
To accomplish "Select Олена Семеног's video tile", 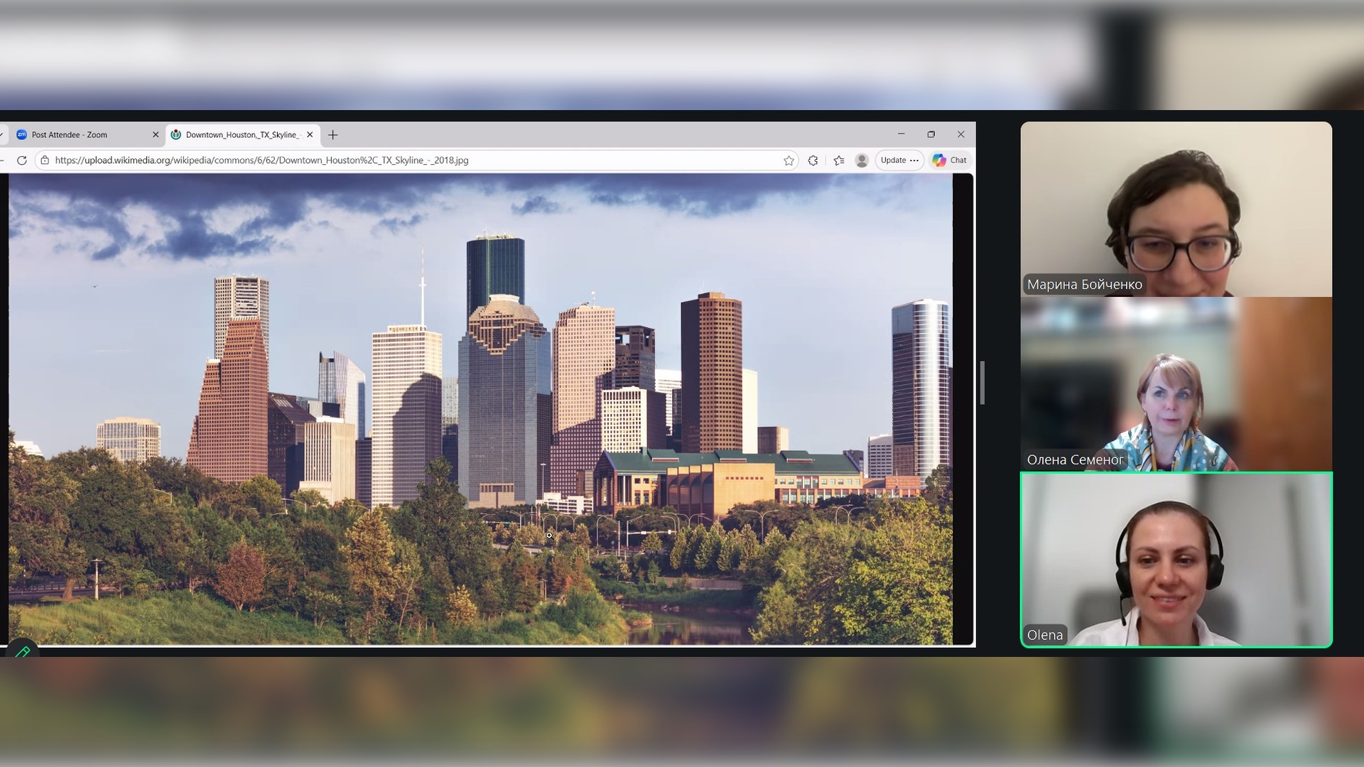I will point(1176,384).
